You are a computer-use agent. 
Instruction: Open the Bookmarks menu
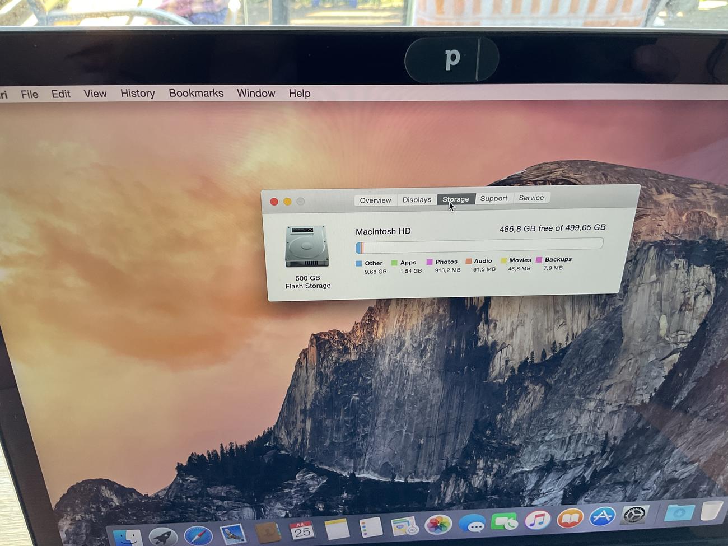pyautogui.click(x=196, y=94)
